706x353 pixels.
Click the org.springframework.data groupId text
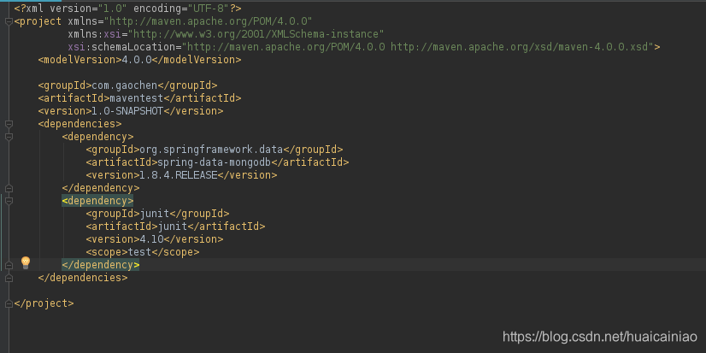point(211,150)
